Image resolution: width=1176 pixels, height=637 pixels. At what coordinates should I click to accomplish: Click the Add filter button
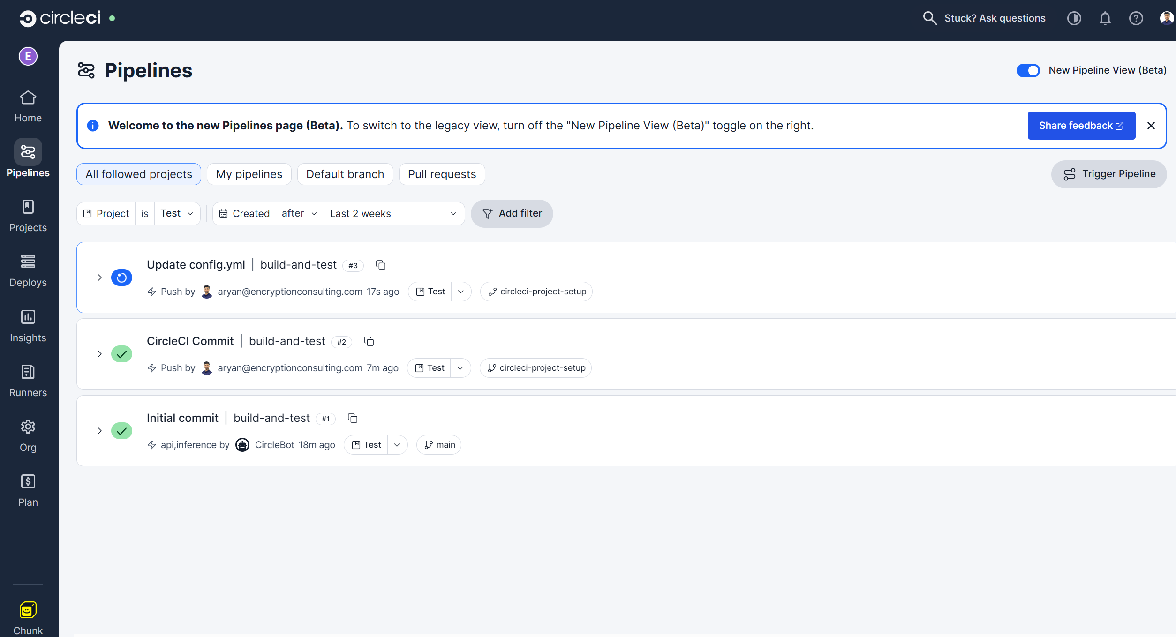coord(512,214)
